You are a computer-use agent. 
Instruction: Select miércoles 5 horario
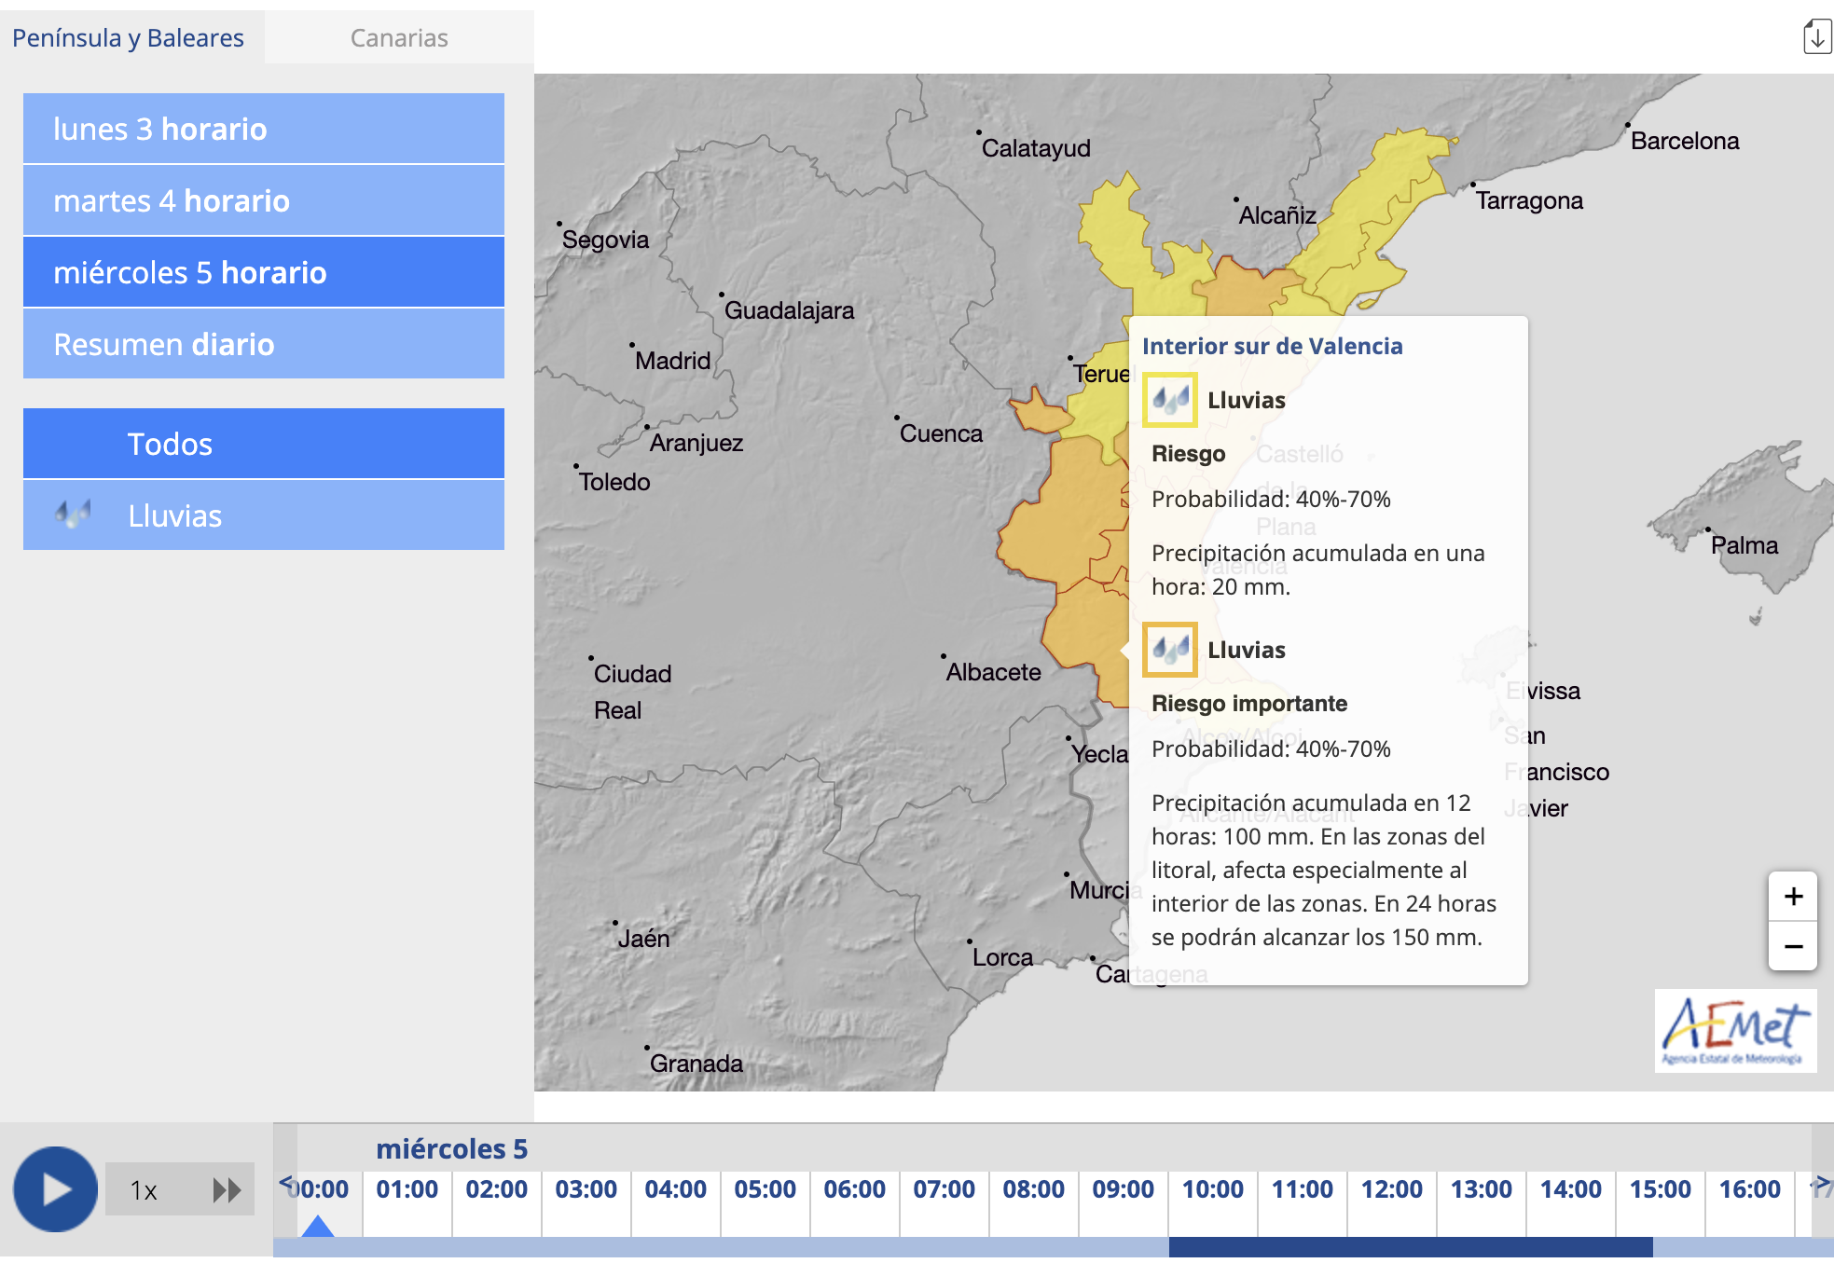(264, 272)
